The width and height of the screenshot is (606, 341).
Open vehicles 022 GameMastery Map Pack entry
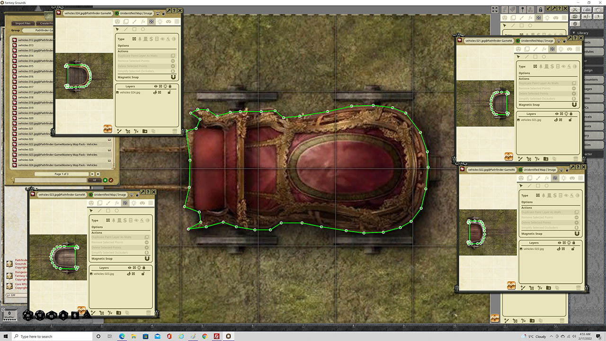tap(57, 144)
